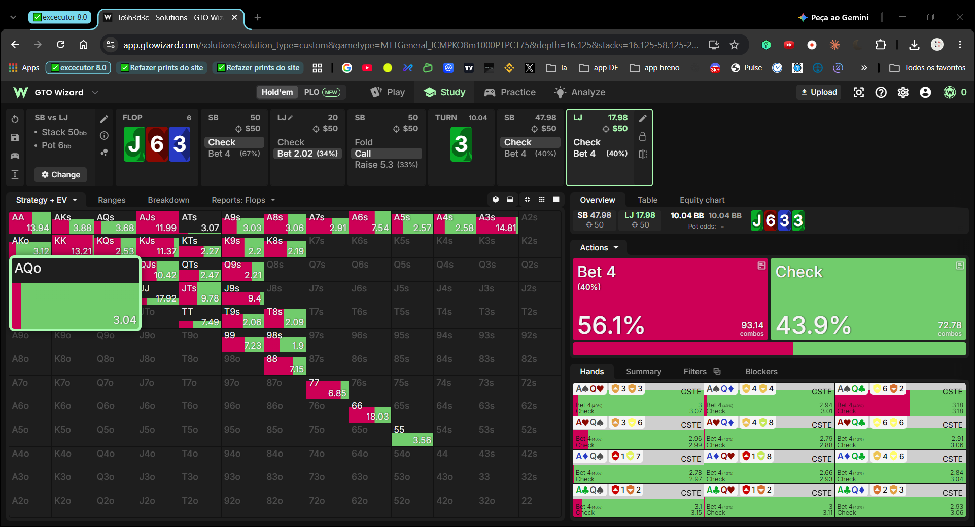This screenshot has width=975, height=527.
Task: Click the 3D cube view icon above matrix
Action: pos(496,200)
